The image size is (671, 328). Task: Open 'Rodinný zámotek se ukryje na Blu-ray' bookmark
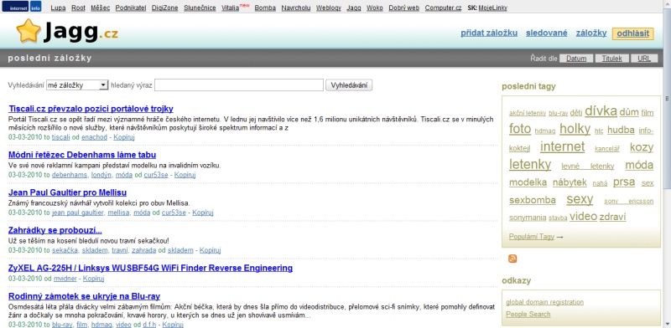click(85, 296)
